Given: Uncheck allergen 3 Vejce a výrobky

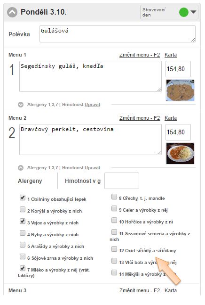Looking at the screenshot, I should point(23,221).
